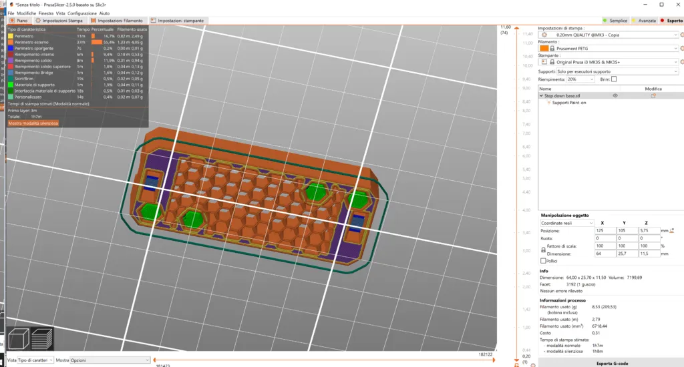Enable the Brim checkbox
The image size is (684, 367).
click(614, 79)
